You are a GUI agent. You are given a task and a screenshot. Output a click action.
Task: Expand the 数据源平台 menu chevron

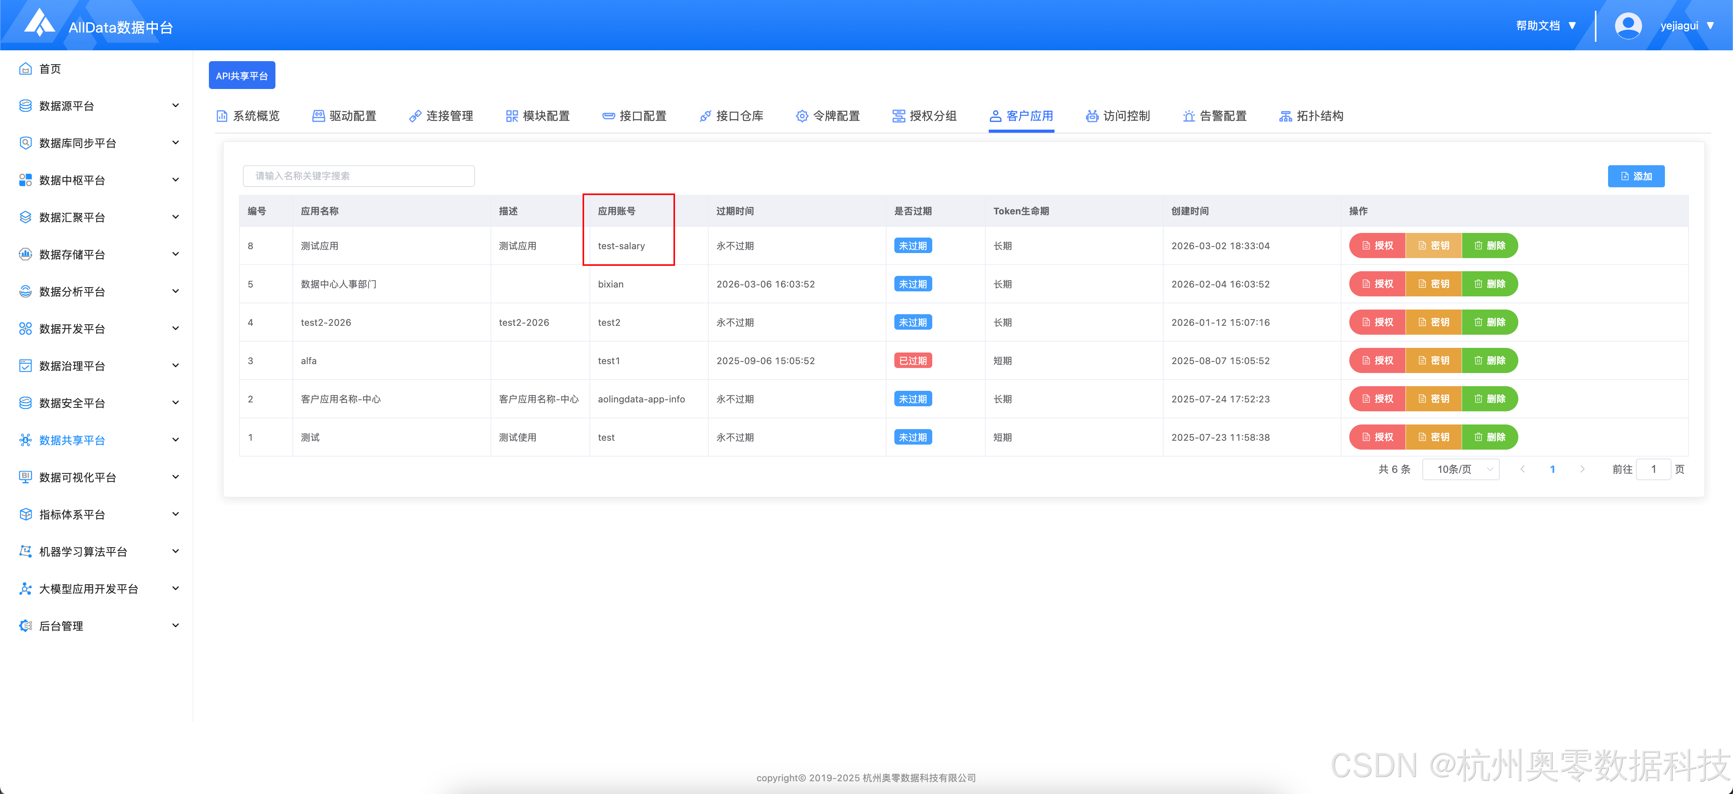(176, 106)
